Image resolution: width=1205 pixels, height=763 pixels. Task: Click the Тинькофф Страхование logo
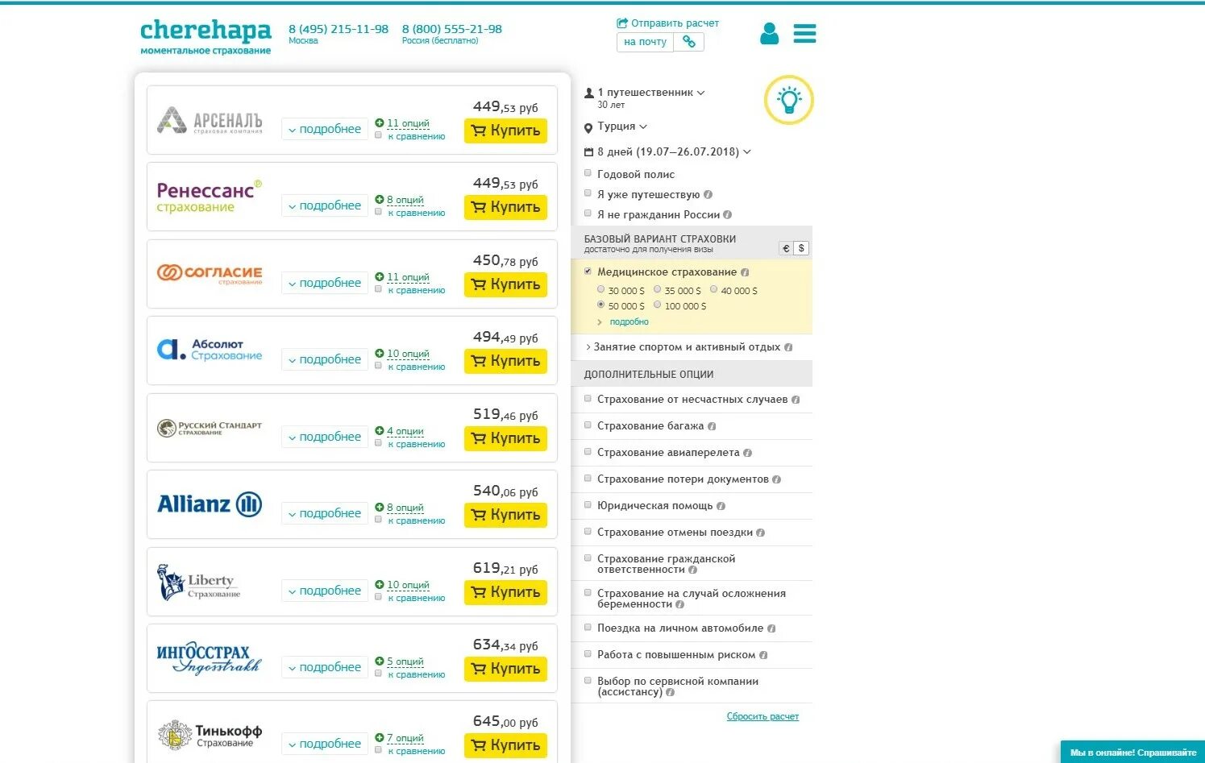click(210, 735)
